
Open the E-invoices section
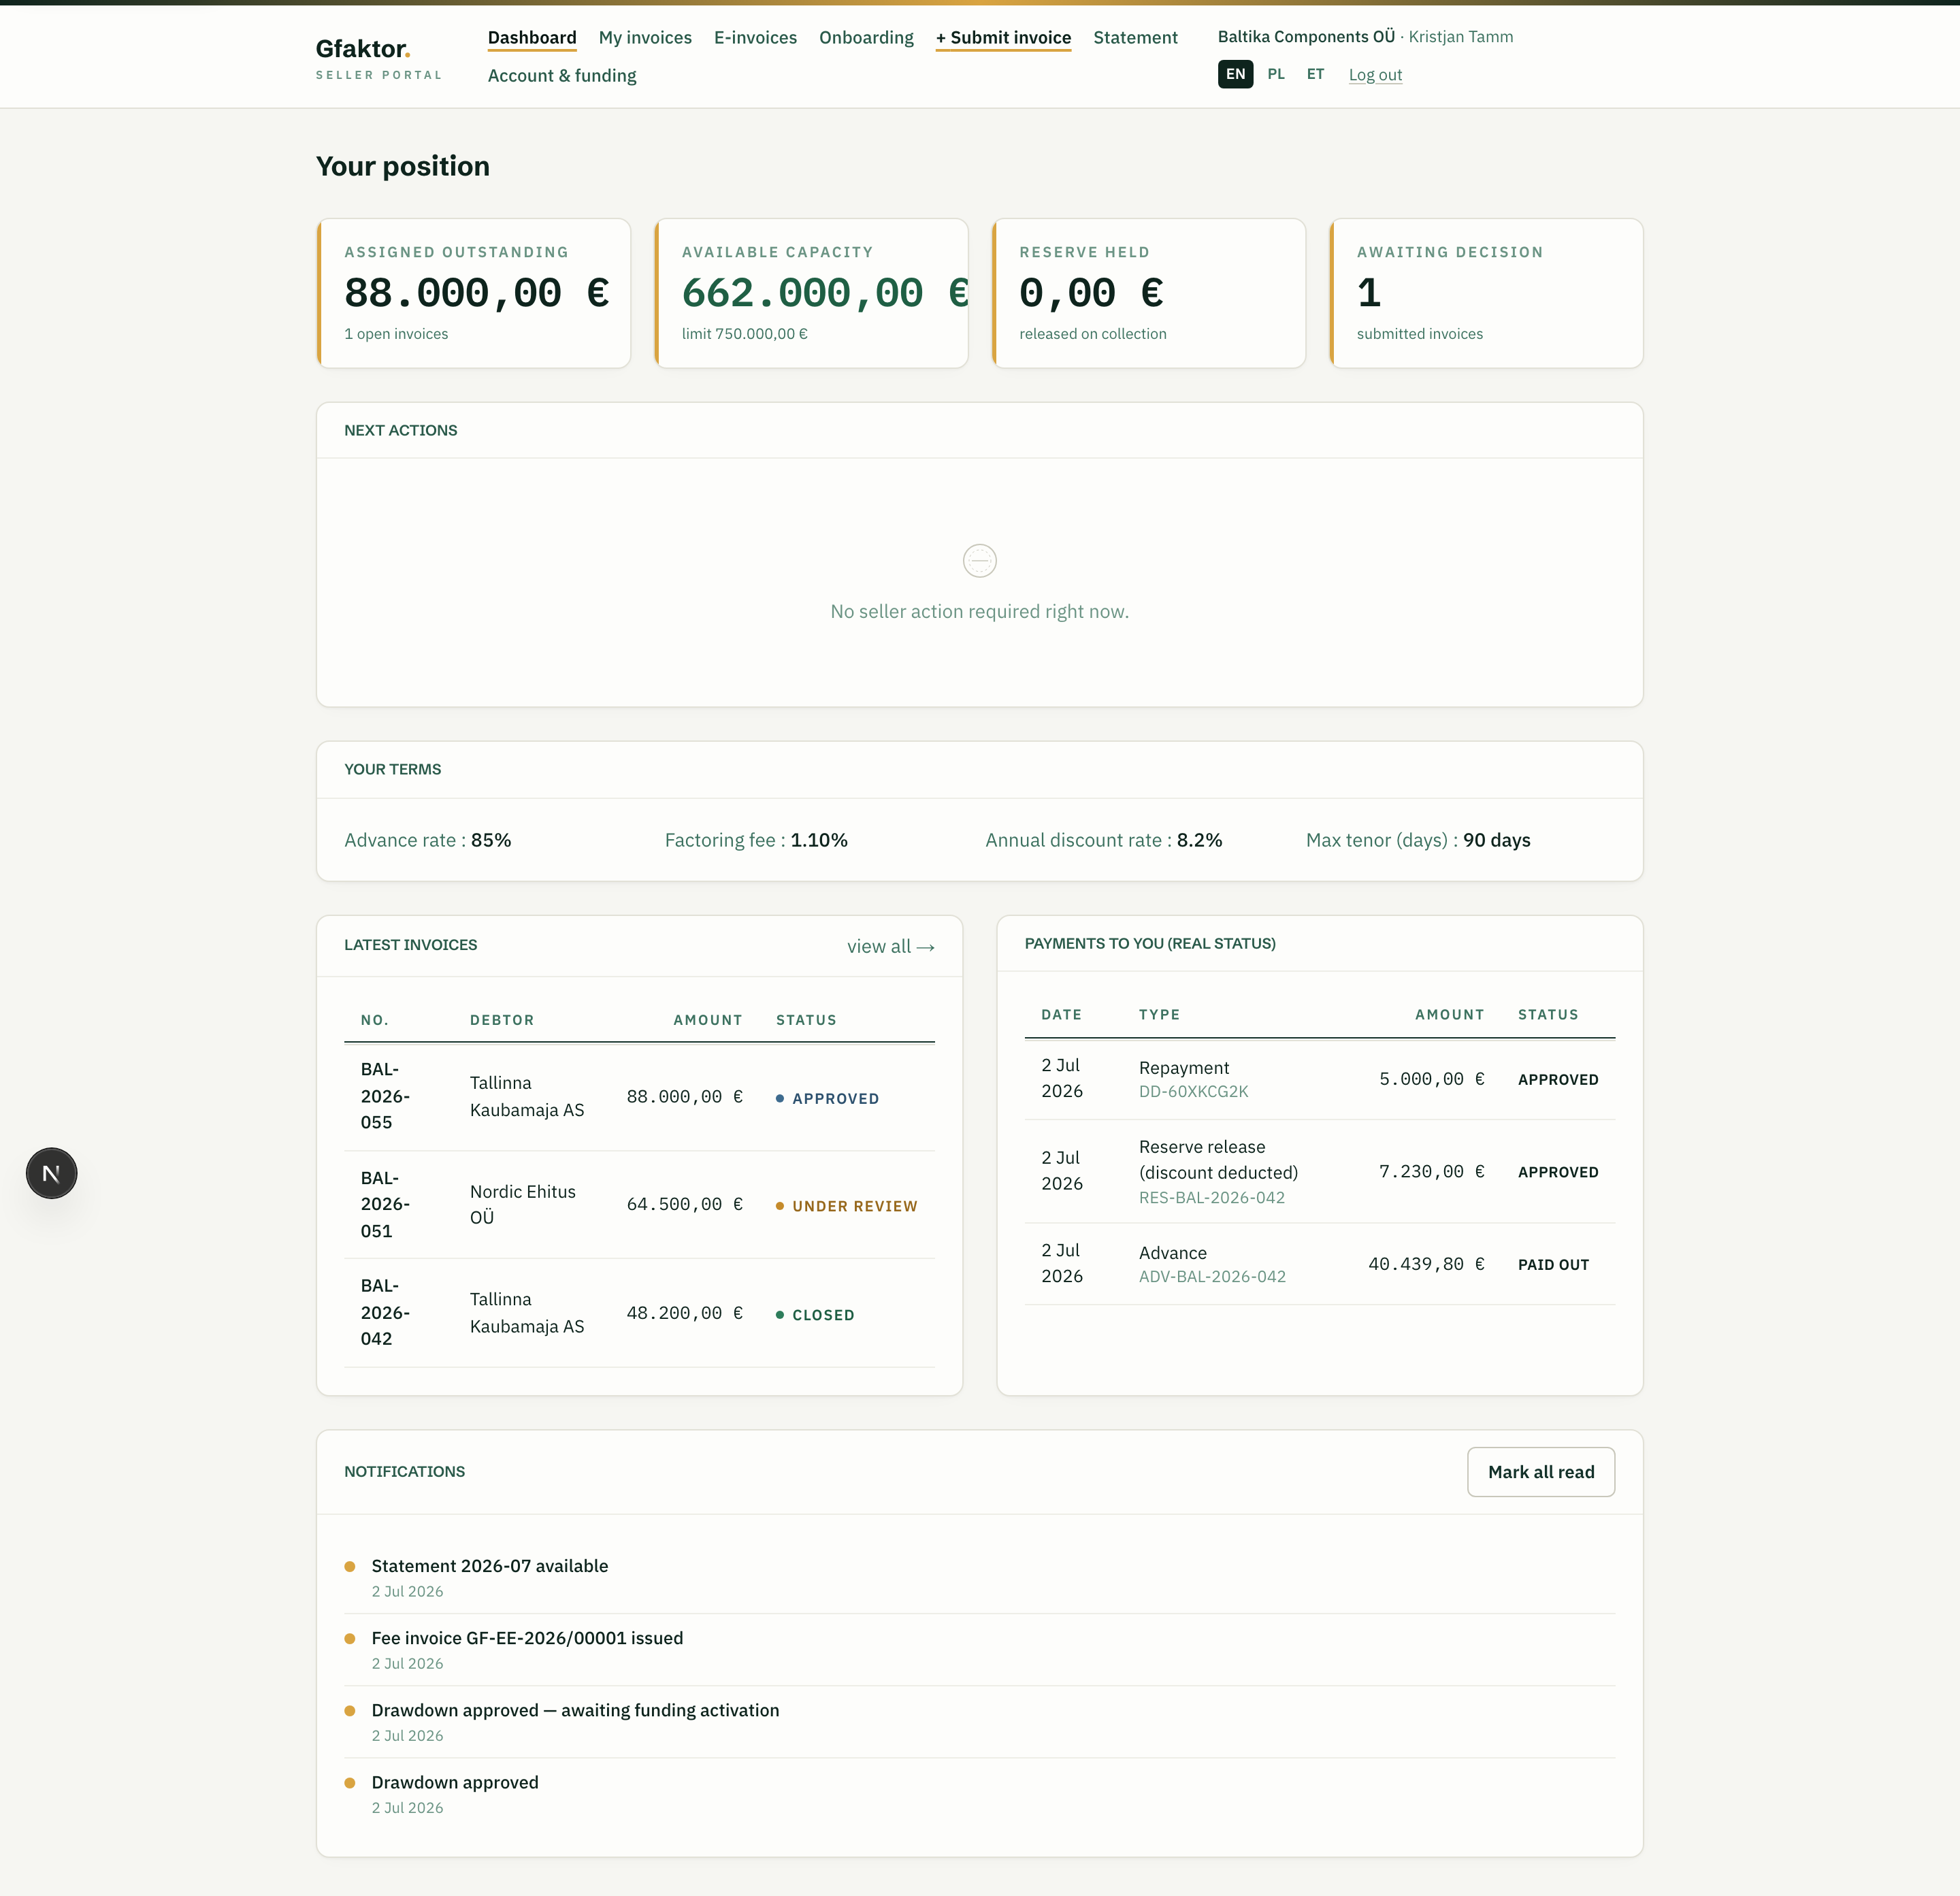[755, 38]
